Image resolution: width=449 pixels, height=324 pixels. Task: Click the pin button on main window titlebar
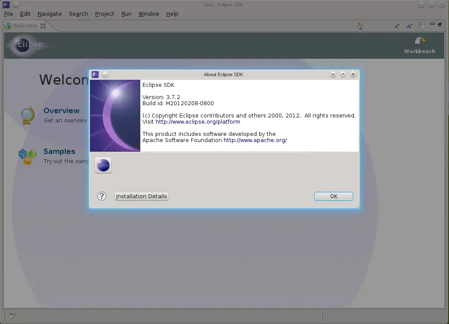click(x=16, y=4)
